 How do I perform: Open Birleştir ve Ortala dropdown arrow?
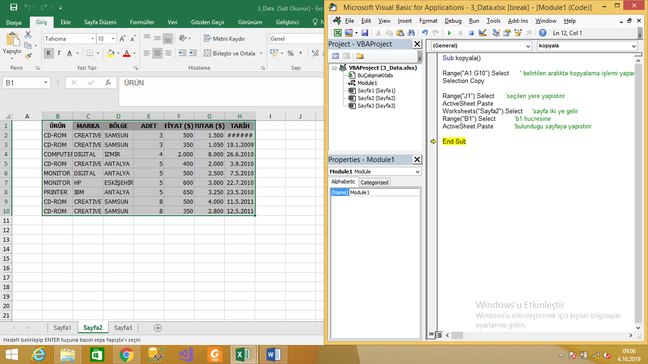tap(261, 54)
